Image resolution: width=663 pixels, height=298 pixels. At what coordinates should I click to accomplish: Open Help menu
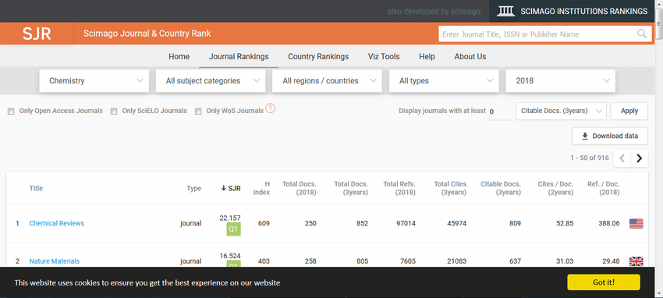point(427,57)
